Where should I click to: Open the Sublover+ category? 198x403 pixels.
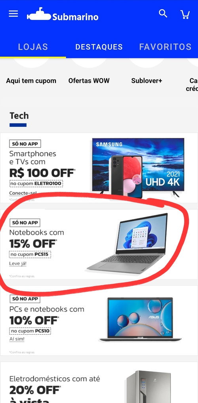coord(147,81)
